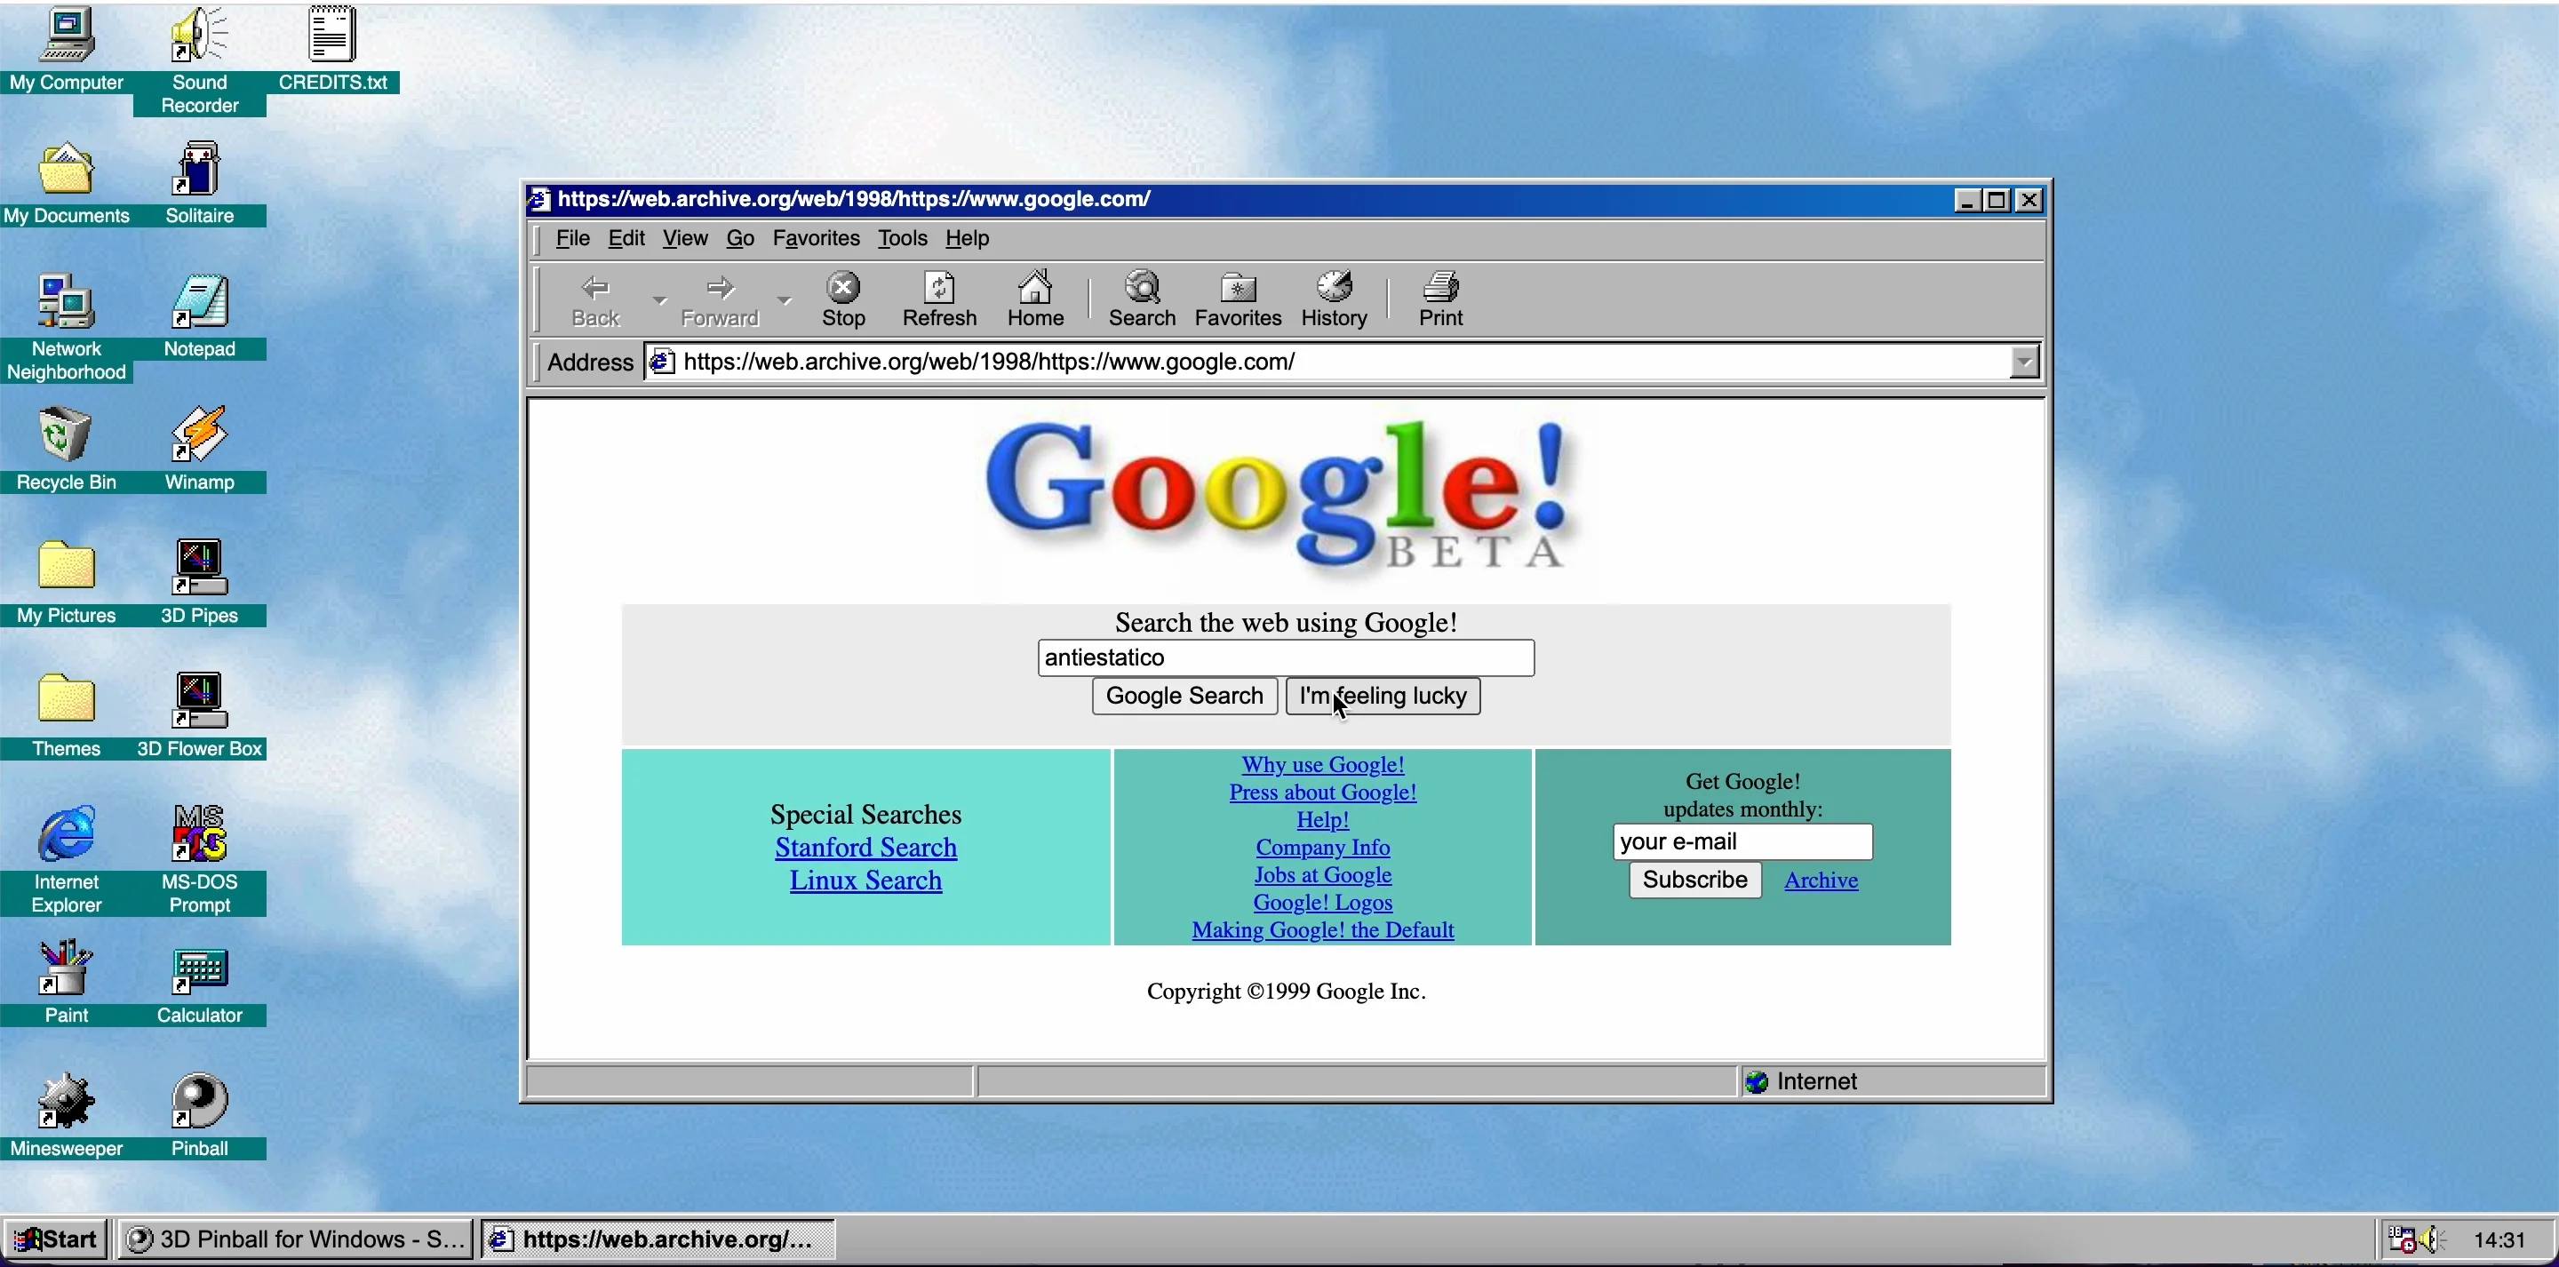Click the Linux Search link
Viewport: 2559px width, 1267px height.
coord(865,880)
